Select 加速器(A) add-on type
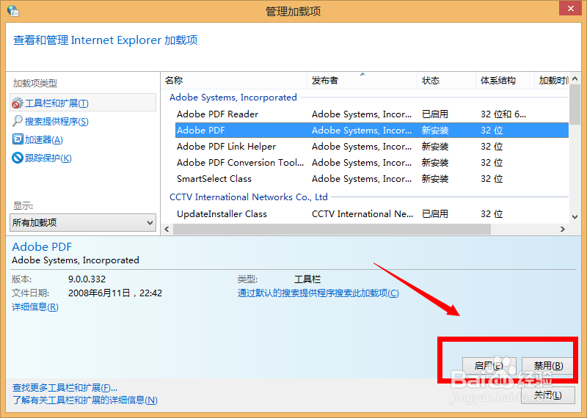Viewport: 587px width, 418px height. coord(43,139)
